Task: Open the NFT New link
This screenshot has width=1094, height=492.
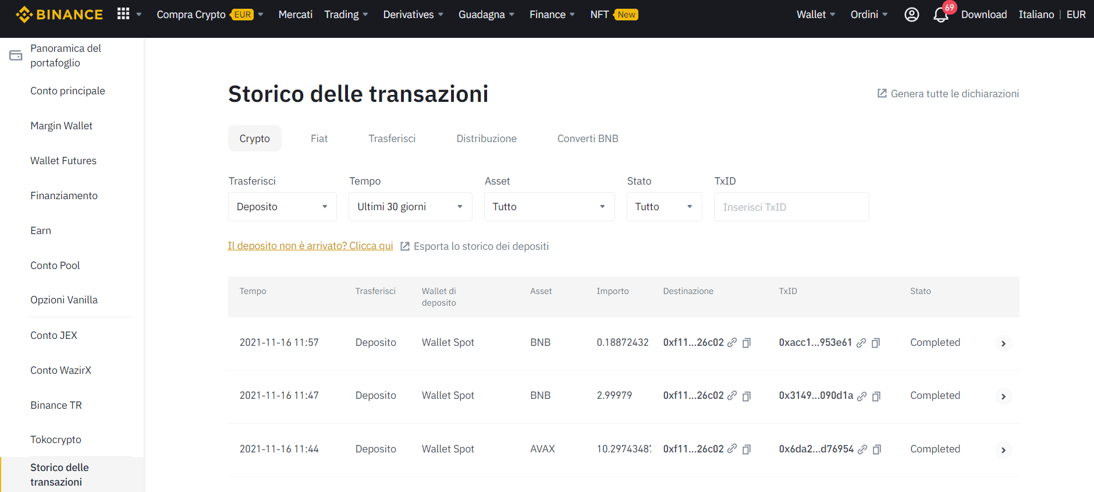Action: click(x=614, y=15)
